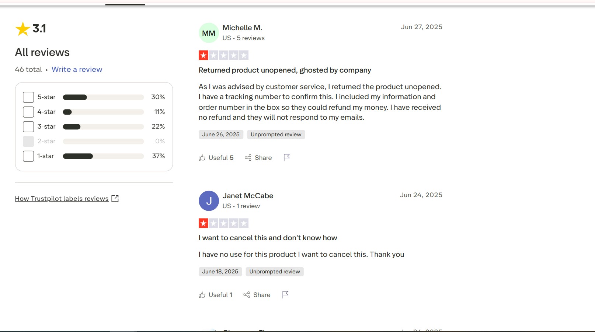Click the thumbs-up icon on Janet McCabe's review
The width and height of the screenshot is (595, 332).
coord(202,295)
